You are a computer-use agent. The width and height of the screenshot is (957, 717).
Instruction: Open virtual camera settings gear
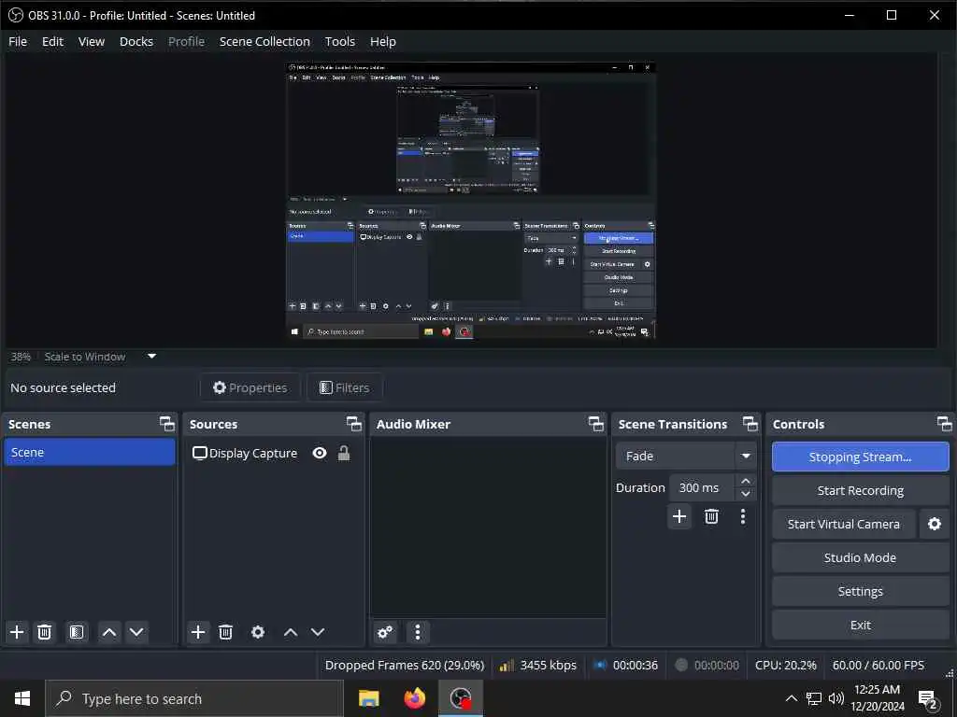pos(935,524)
